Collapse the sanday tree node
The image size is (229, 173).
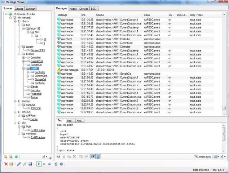15,101
